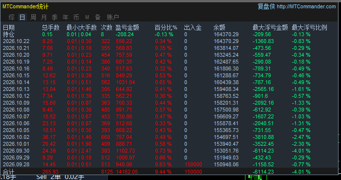Click the trade count 668
341x180 pixels.
pos(105,137)
